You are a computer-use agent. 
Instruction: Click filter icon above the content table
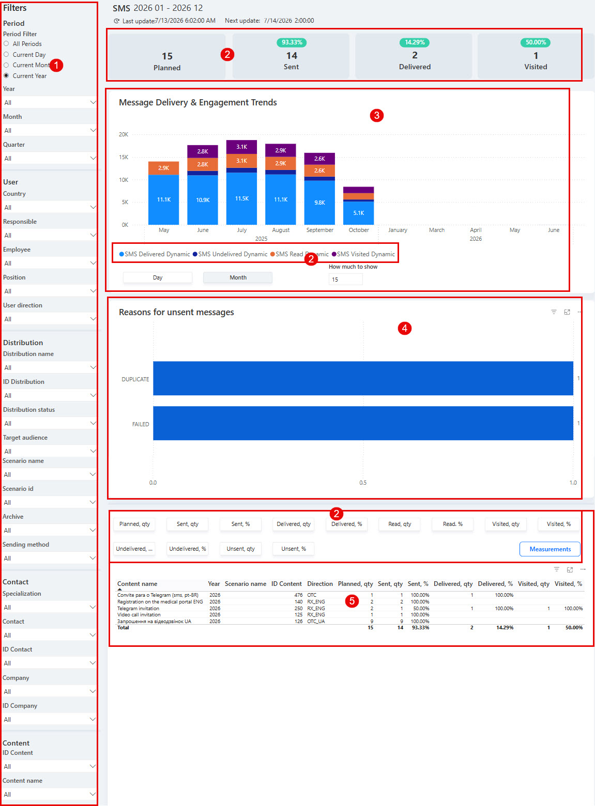pos(557,569)
